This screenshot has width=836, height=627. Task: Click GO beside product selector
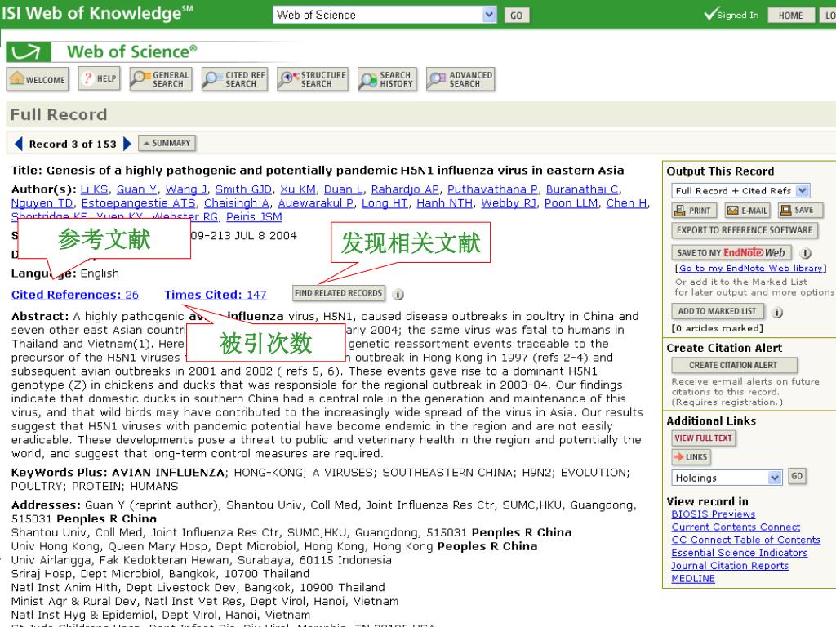[517, 16]
